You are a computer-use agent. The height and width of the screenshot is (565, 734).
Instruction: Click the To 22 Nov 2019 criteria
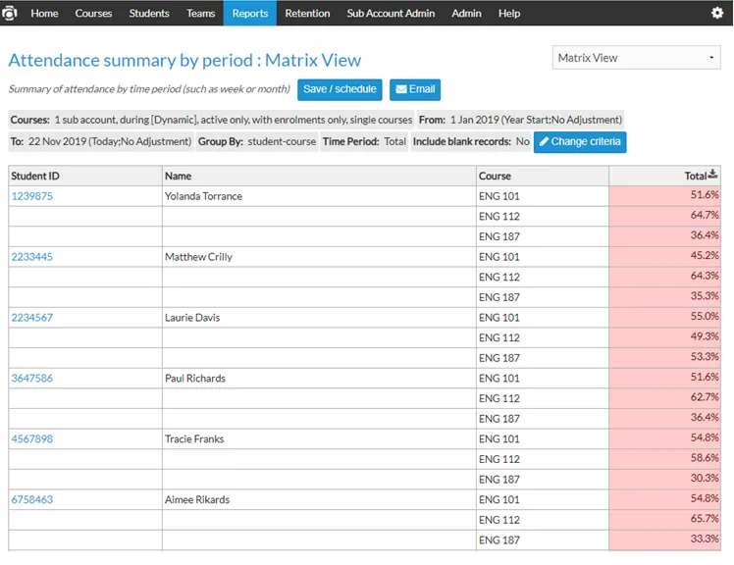click(101, 141)
